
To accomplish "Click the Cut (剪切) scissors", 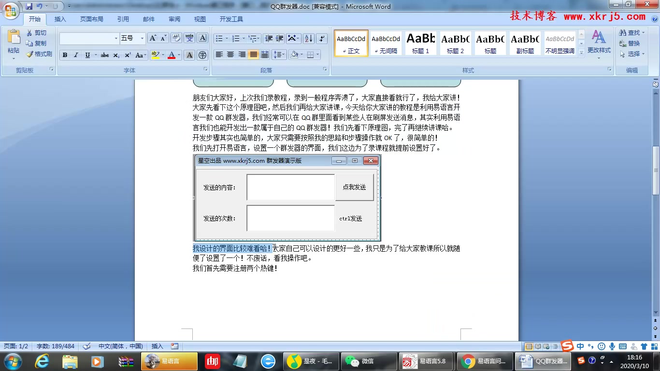I will (36, 33).
